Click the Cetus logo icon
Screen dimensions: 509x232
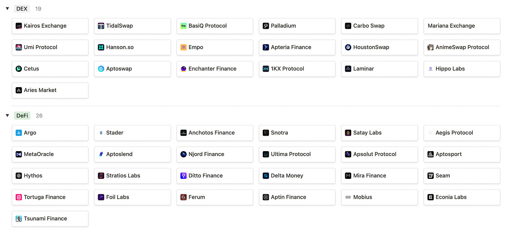(x=19, y=69)
